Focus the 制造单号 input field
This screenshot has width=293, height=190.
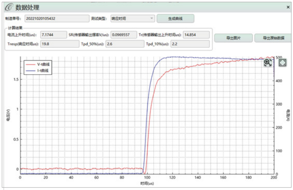coord(56,18)
